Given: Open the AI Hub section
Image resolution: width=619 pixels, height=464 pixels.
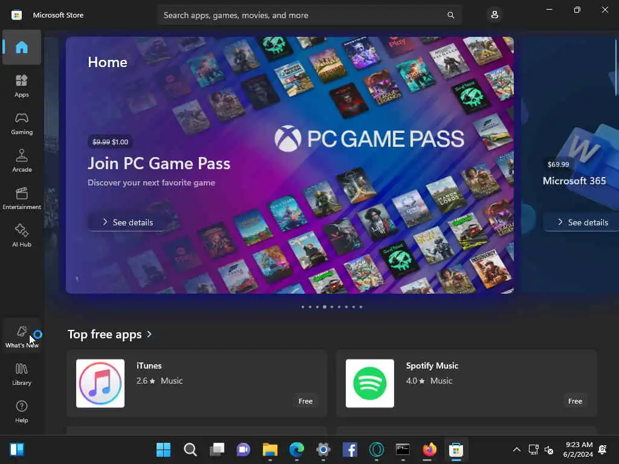Looking at the screenshot, I should point(22,236).
